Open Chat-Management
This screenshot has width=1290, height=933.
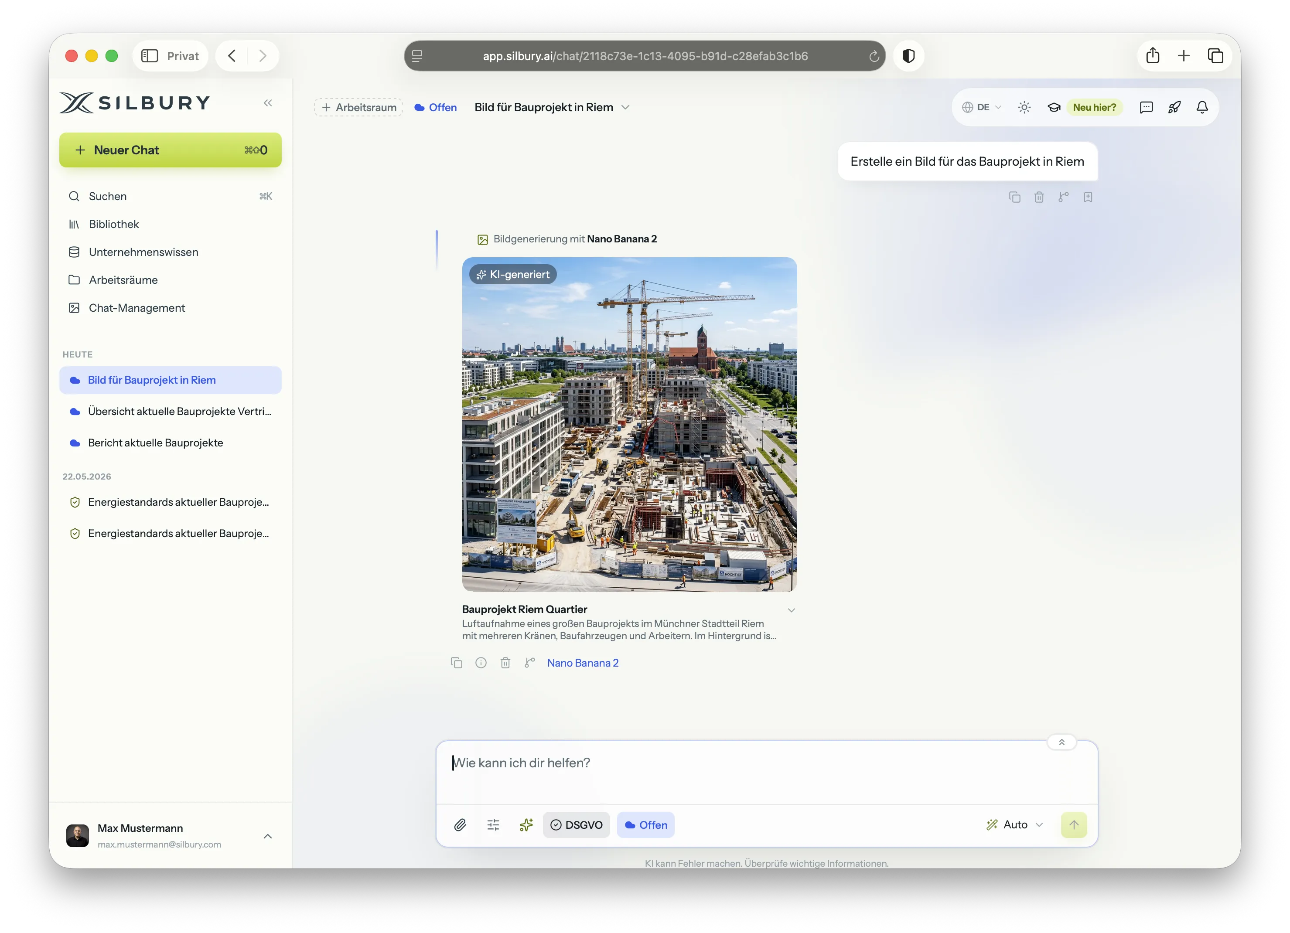click(x=170, y=308)
